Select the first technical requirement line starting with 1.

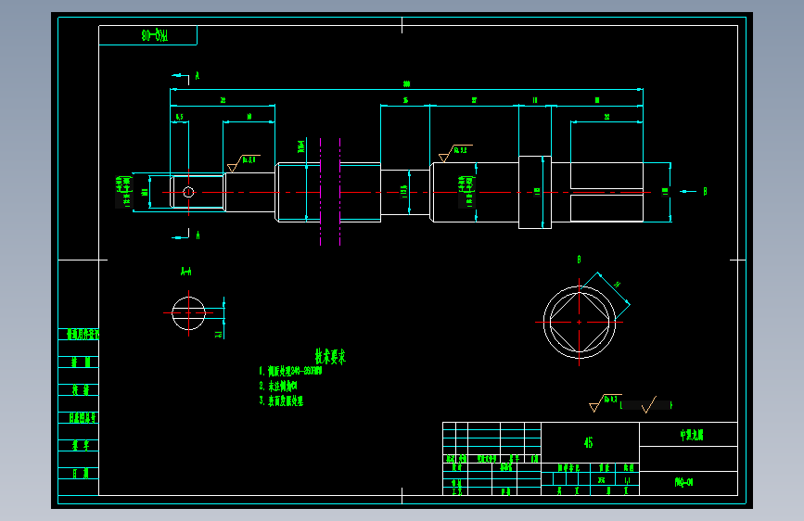click(x=290, y=371)
